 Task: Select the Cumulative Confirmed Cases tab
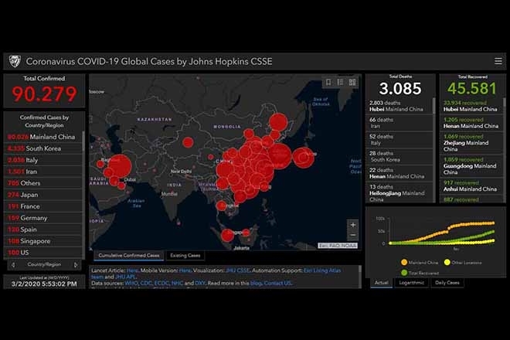[127, 255]
